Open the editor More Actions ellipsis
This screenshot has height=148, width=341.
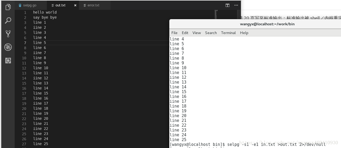coord(236,5)
